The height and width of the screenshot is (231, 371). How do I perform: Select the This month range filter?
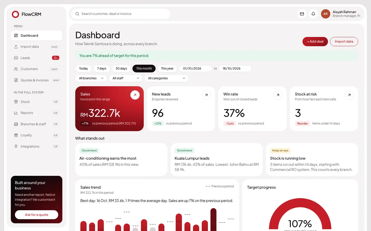click(x=144, y=68)
